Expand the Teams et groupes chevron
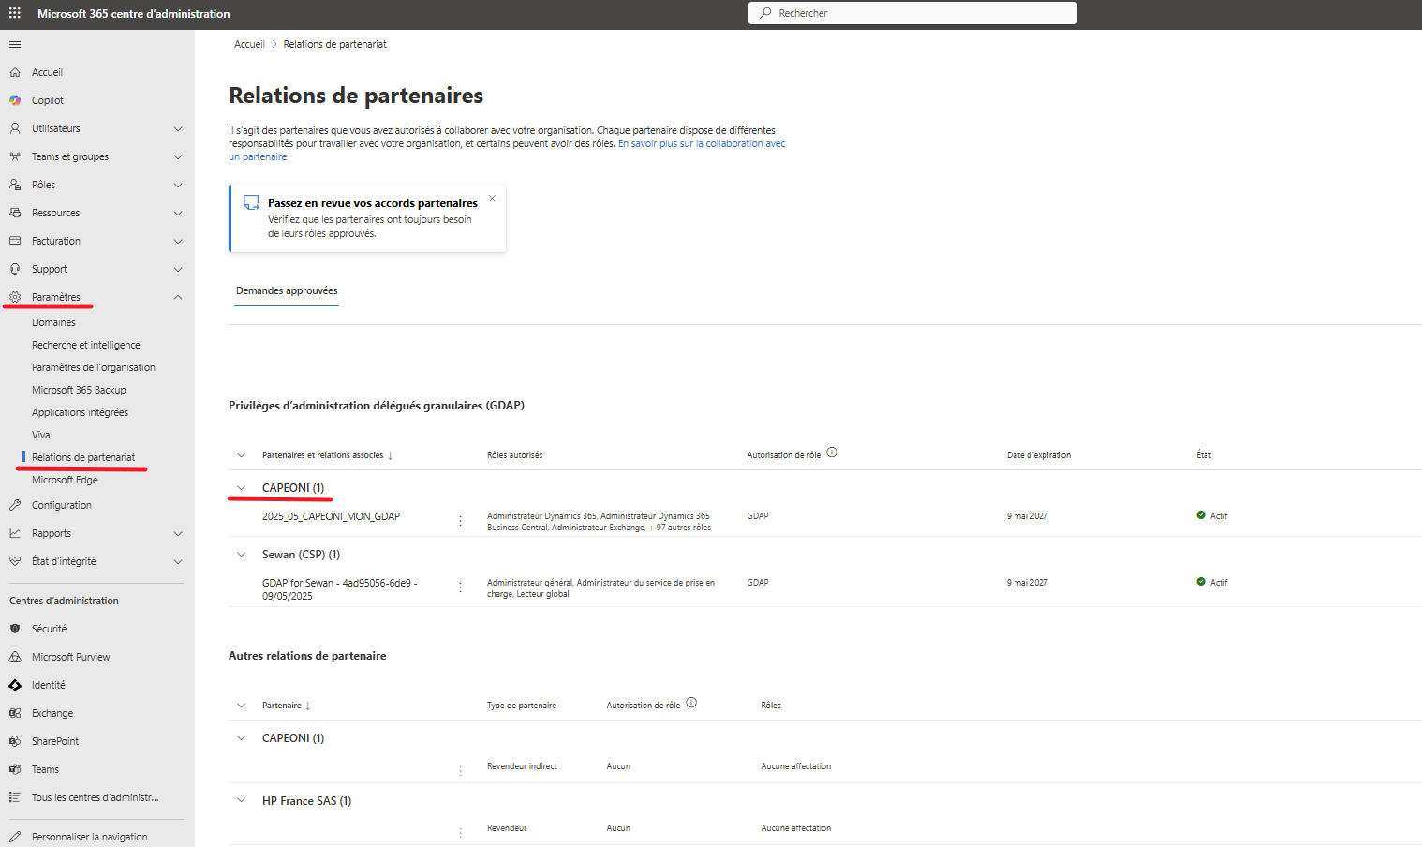The height and width of the screenshot is (847, 1422). (178, 156)
